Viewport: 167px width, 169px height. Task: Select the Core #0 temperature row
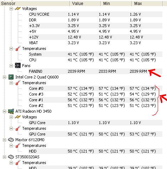(95, 88)
